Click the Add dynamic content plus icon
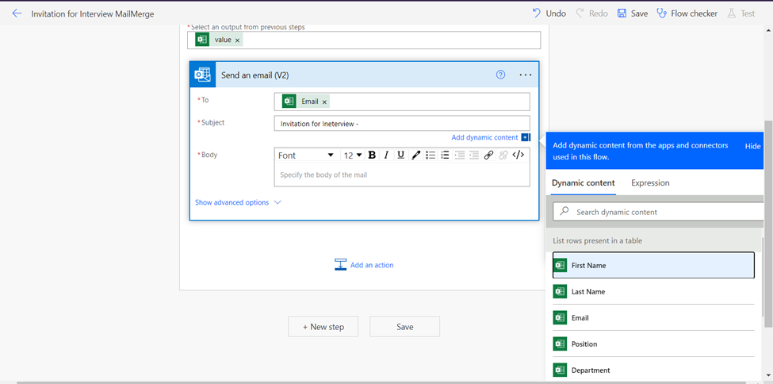773x384 pixels. pyautogui.click(x=526, y=138)
